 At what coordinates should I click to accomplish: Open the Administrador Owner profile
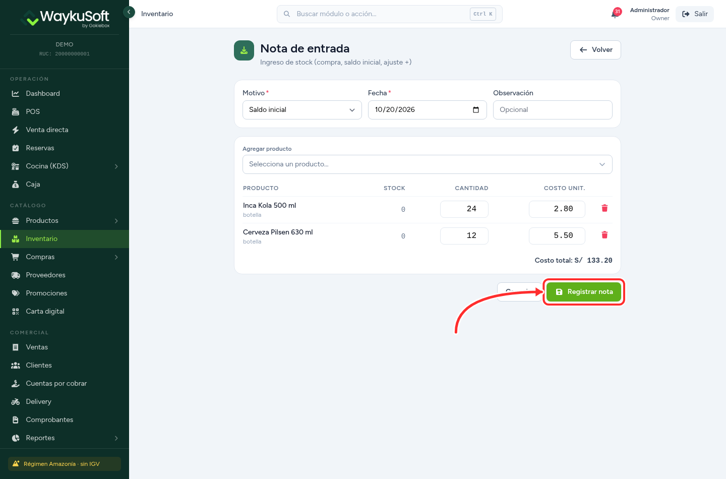click(649, 14)
